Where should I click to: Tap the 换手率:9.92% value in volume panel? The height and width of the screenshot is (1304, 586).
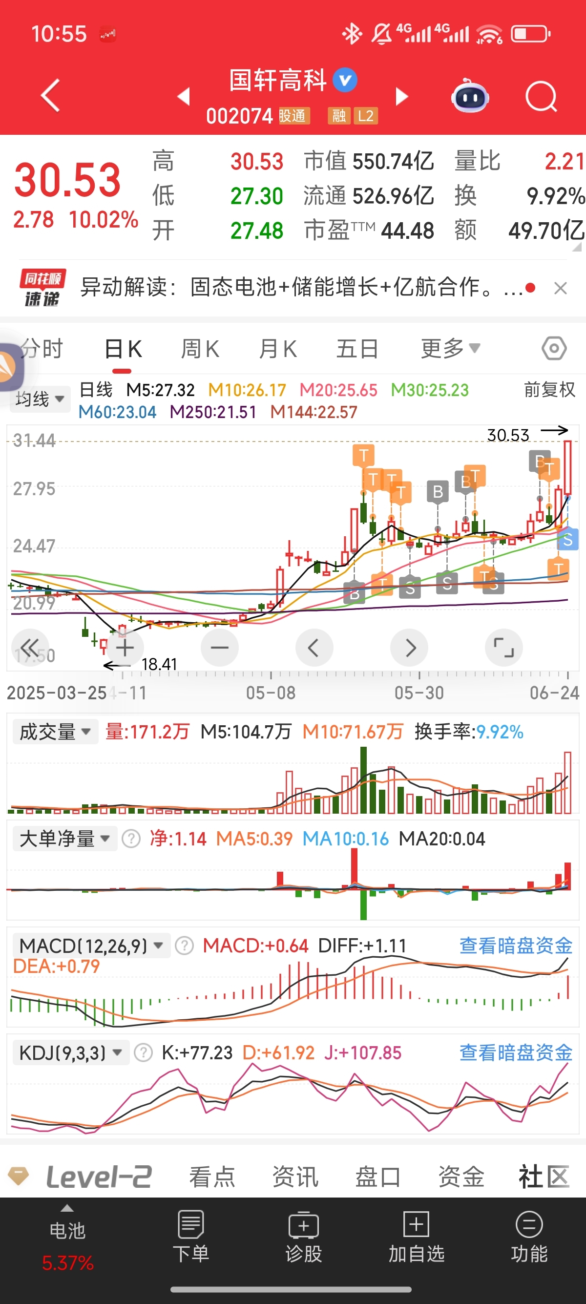pos(469,732)
